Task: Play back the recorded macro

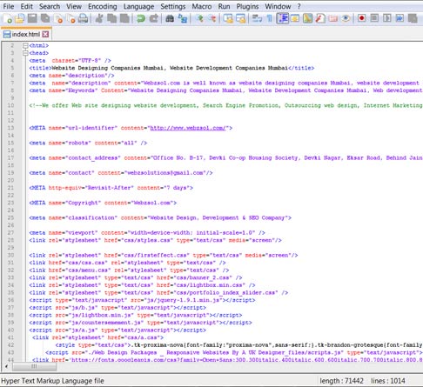Action: pyautogui.click(x=386, y=19)
